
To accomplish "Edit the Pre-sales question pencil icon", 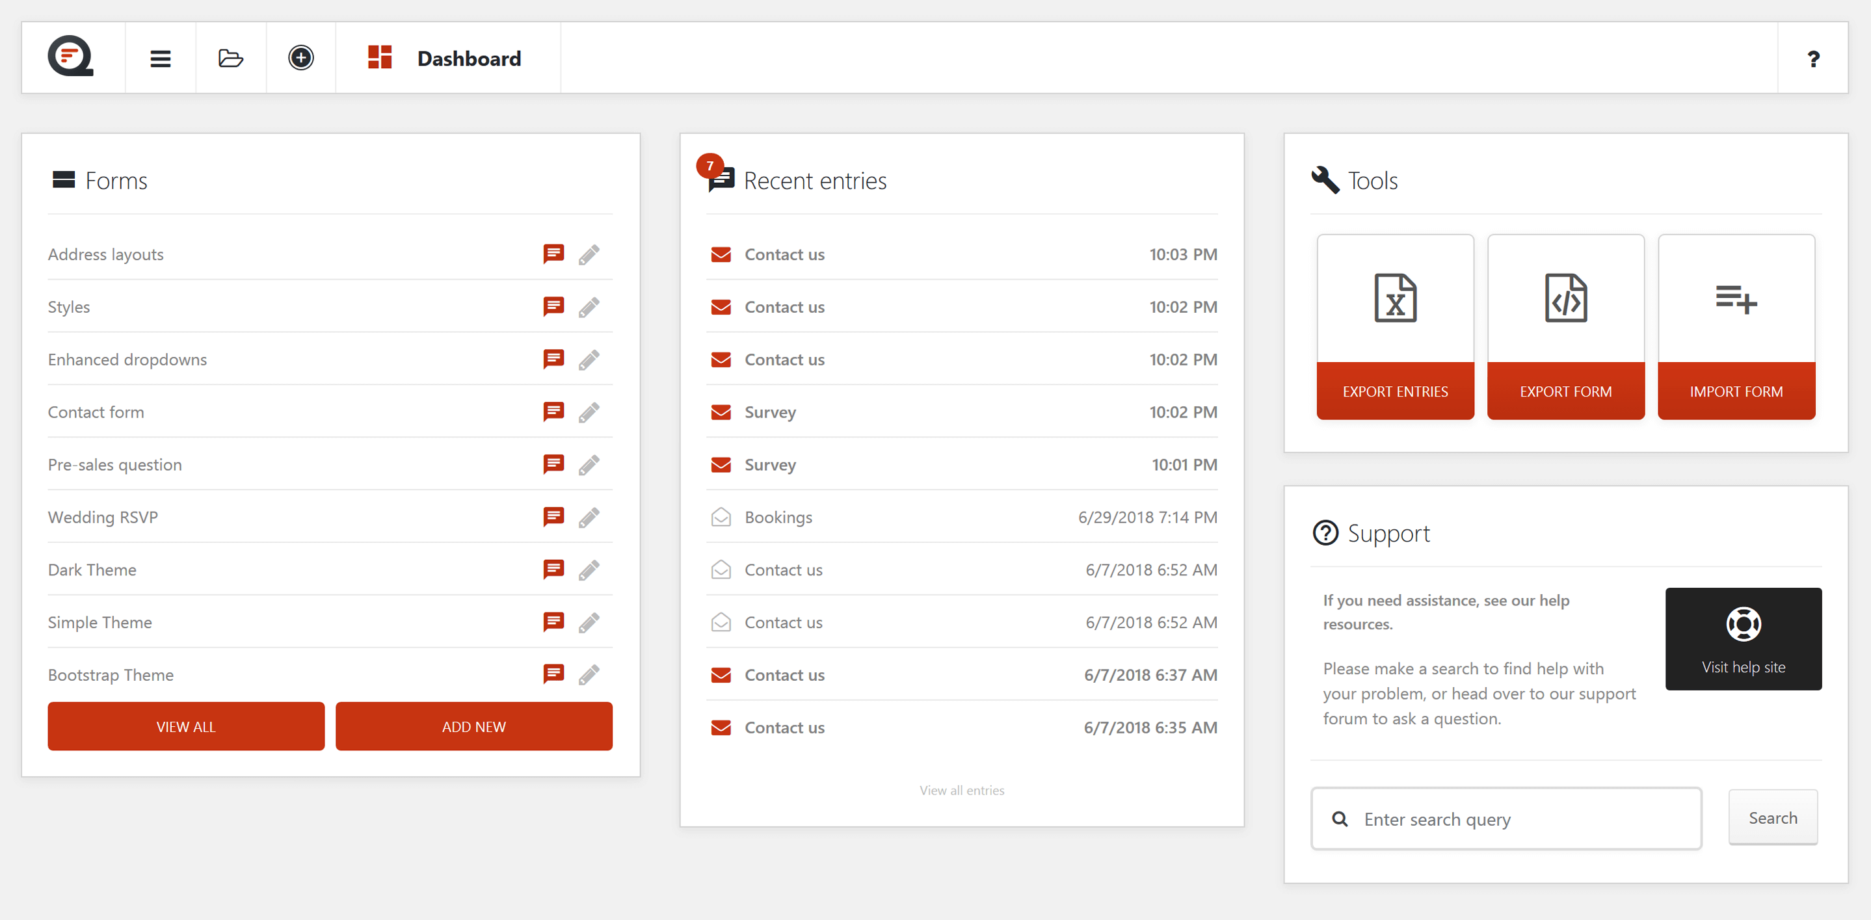I will pyautogui.click(x=589, y=465).
